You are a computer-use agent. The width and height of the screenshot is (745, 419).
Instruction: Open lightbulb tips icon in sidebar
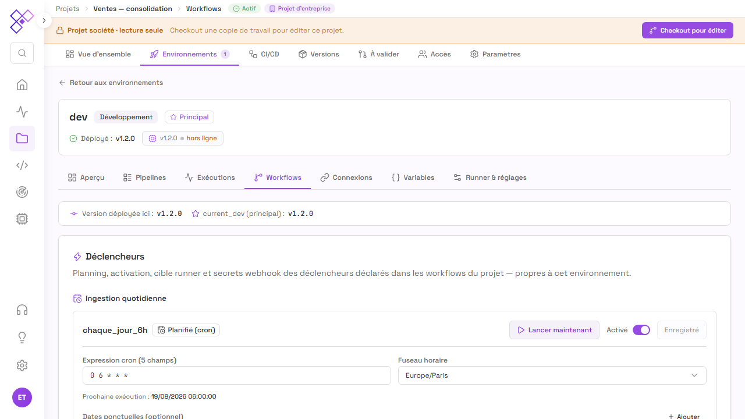click(22, 338)
